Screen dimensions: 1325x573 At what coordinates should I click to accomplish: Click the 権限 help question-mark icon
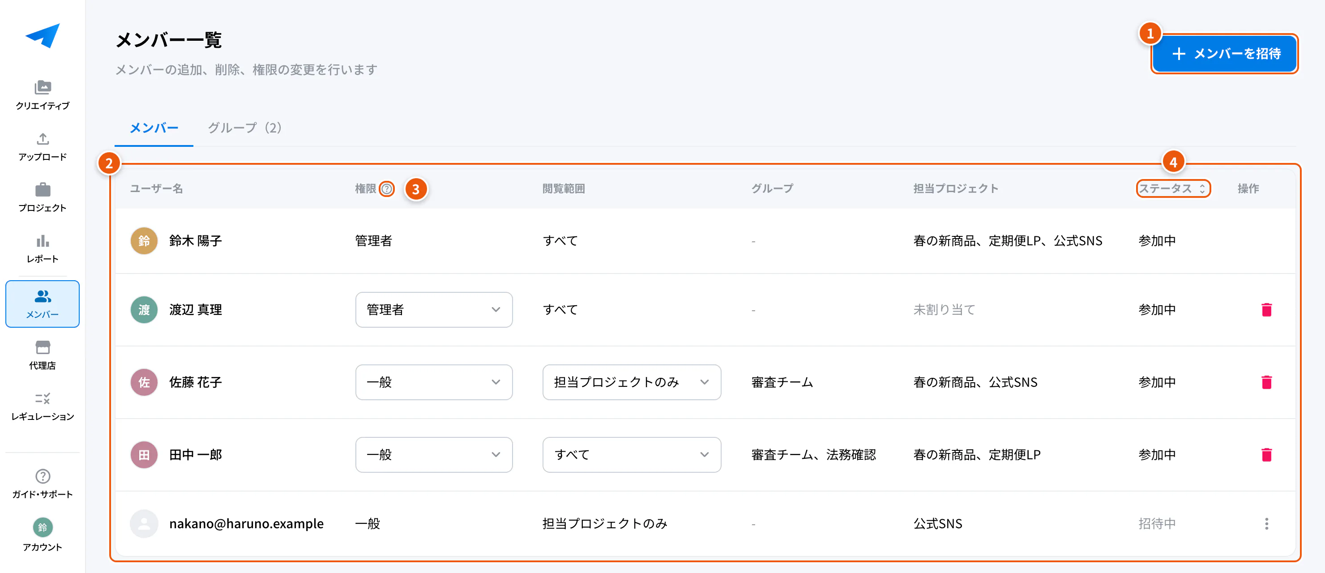pyautogui.click(x=387, y=189)
